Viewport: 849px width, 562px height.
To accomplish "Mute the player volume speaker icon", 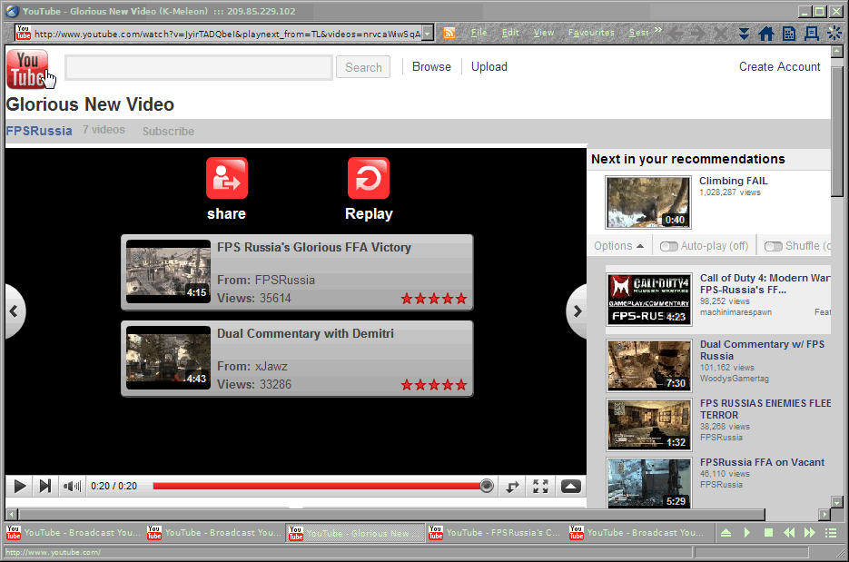I will tap(72, 487).
